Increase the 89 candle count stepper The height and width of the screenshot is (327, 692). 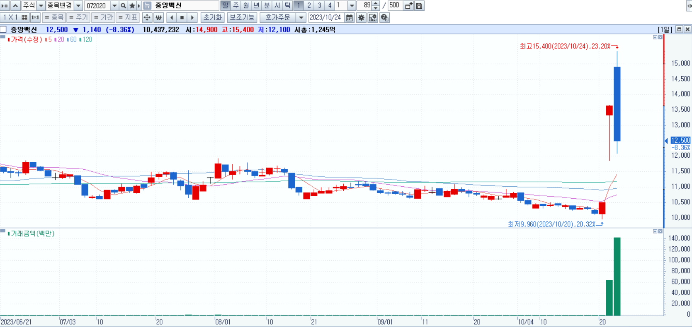point(376,3)
